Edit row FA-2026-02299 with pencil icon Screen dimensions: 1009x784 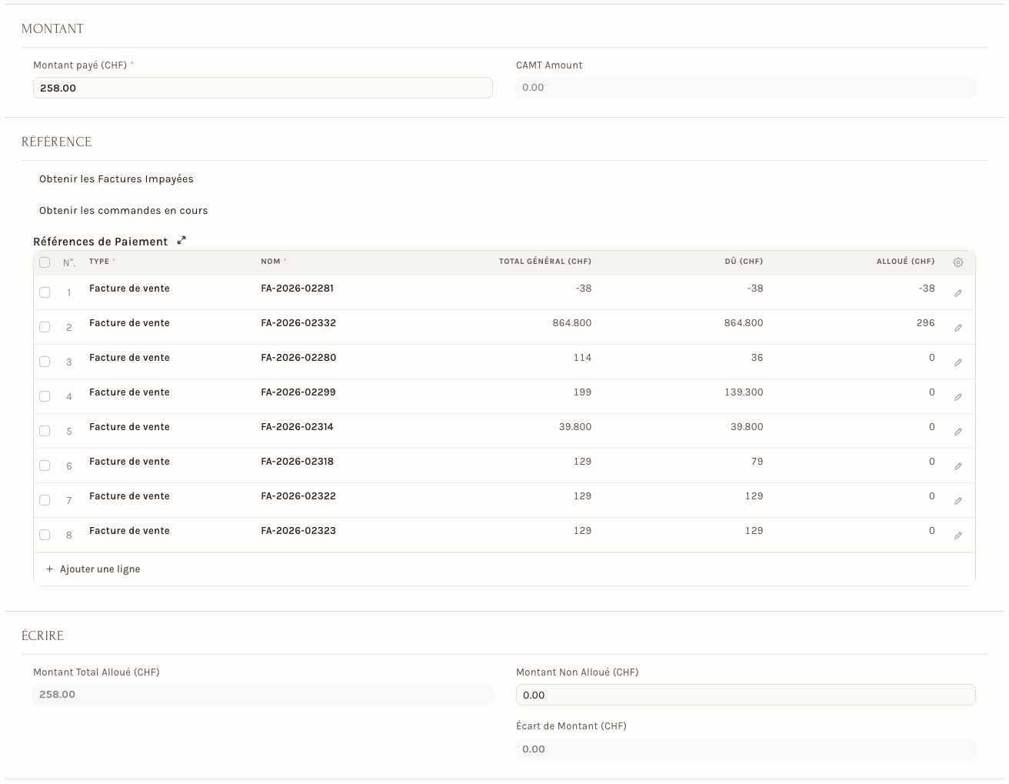[957, 397]
